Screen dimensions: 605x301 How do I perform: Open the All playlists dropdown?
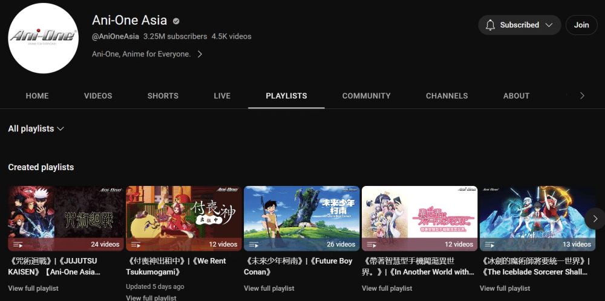point(36,128)
